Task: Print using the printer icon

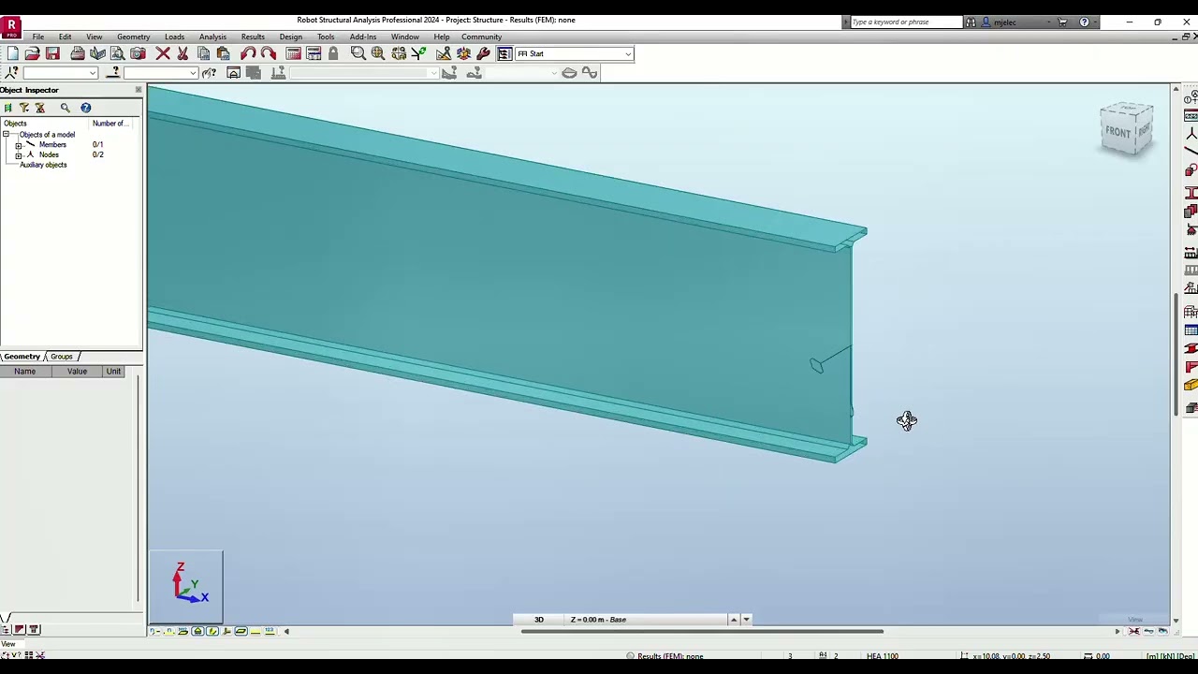Action: 78,53
